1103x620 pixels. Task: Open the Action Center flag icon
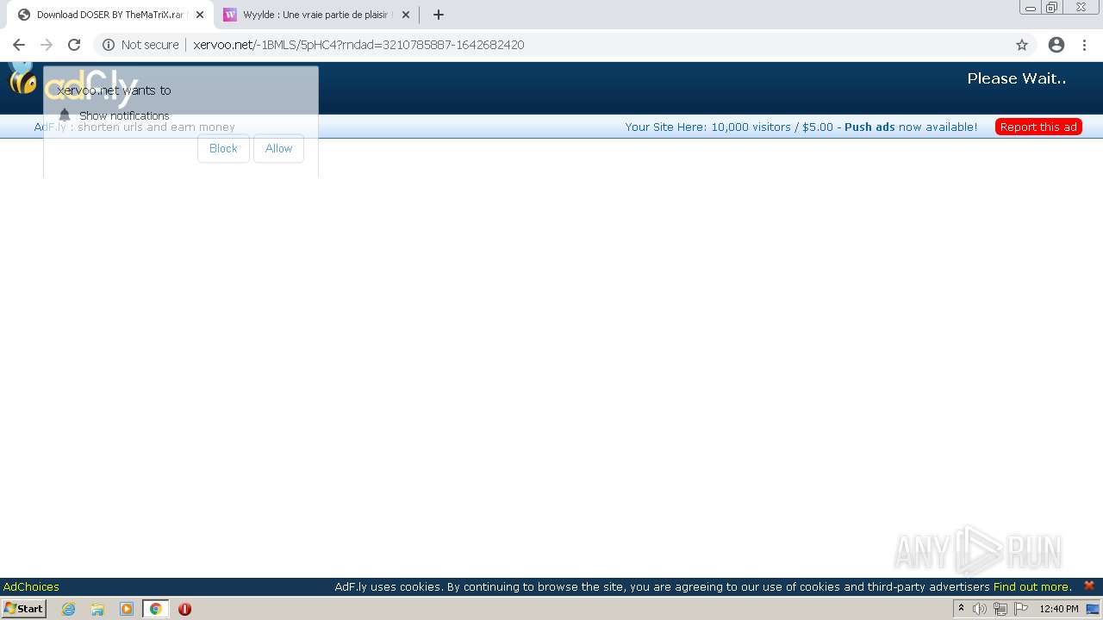[1021, 609]
